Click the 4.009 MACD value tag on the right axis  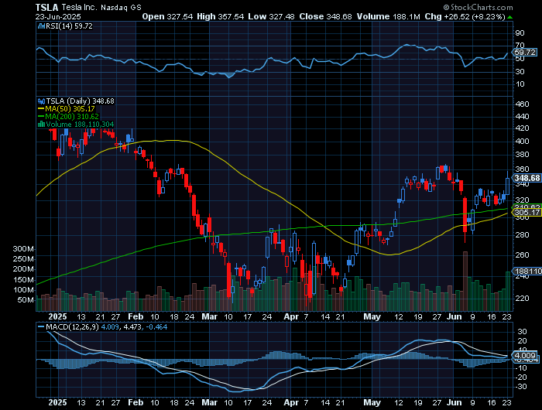525,355
